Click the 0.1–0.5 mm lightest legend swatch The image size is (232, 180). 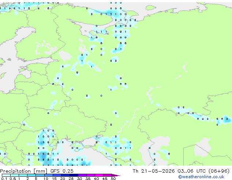point(6,175)
